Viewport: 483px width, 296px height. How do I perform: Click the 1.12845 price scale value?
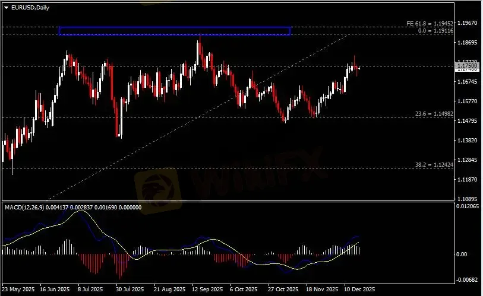[468, 160]
